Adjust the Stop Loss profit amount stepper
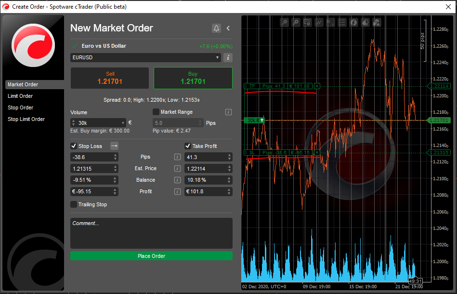 click(116, 191)
